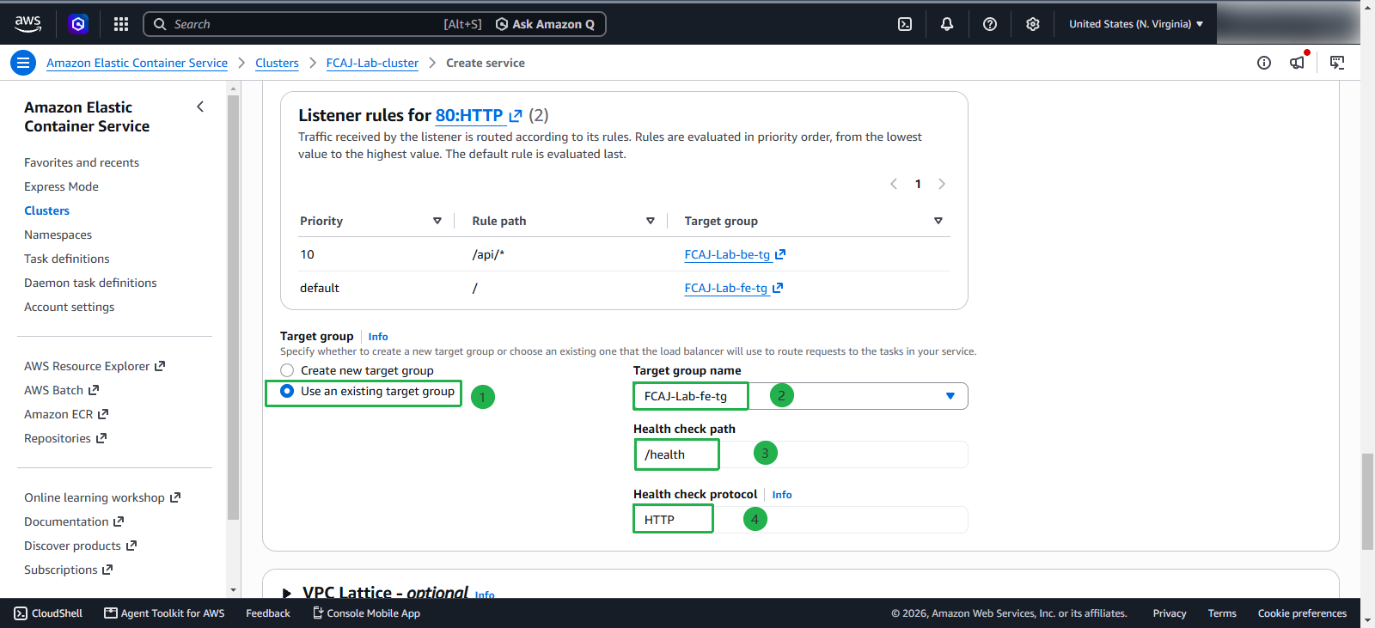Open Feedback in the footer

(x=268, y=613)
